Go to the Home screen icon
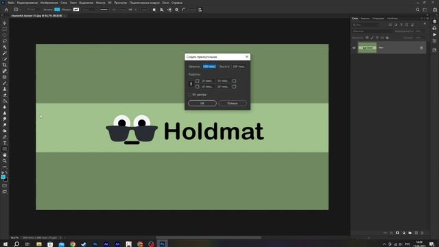 [6, 10]
